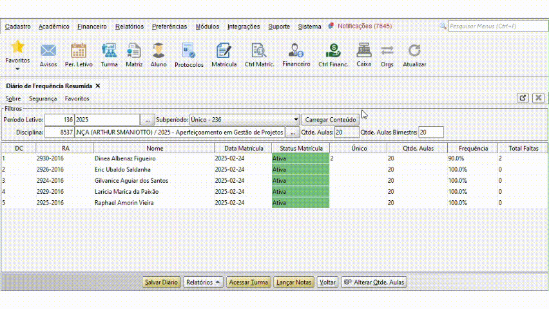549x309 pixels.
Task: Open the Financeiro menu in menu bar
Action: click(92, 26)
